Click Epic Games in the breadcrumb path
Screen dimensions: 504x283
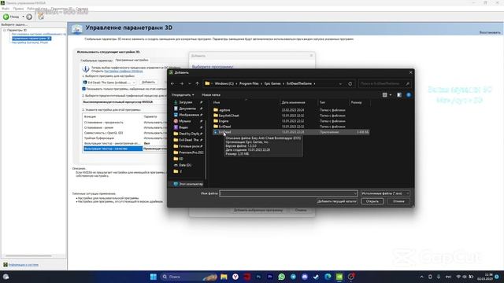click(272, 84)
